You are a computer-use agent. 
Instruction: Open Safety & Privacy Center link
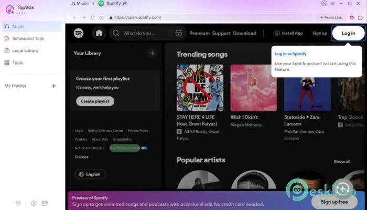(105, 131)
